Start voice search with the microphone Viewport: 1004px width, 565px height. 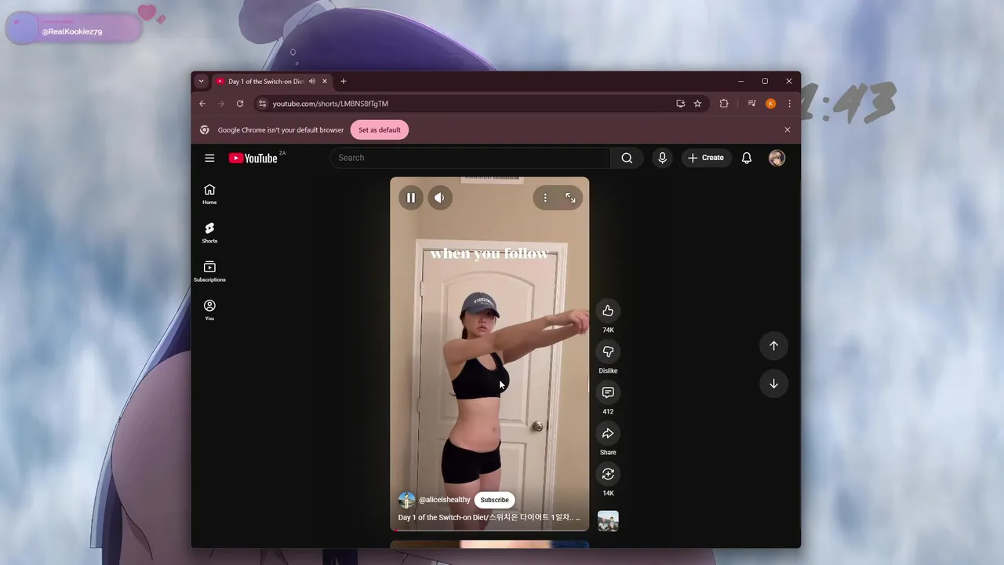[x=662, y=158]
